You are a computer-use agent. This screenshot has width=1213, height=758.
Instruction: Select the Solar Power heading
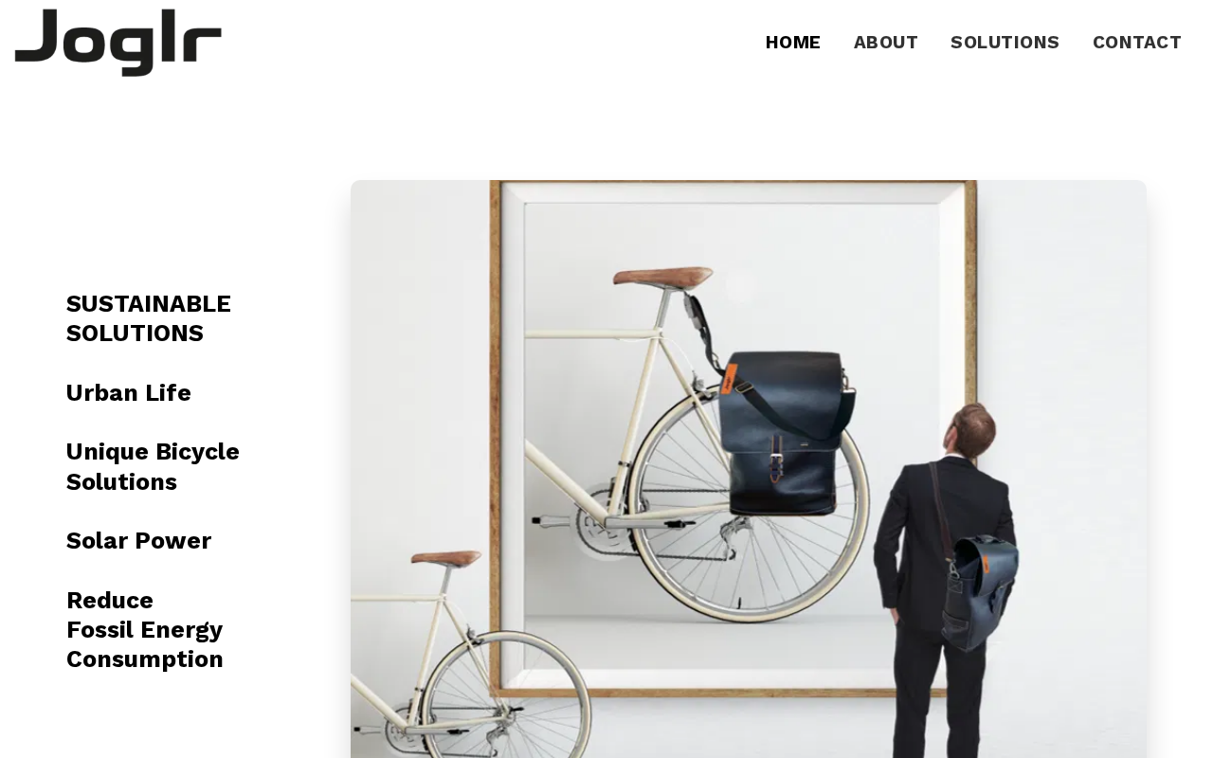coord(138,540)
